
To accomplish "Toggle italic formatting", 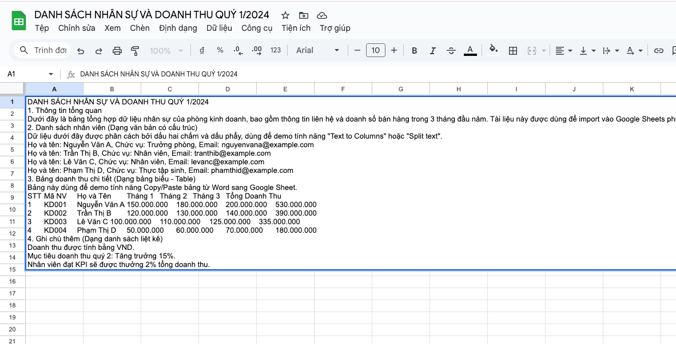I will coord(433,50).
